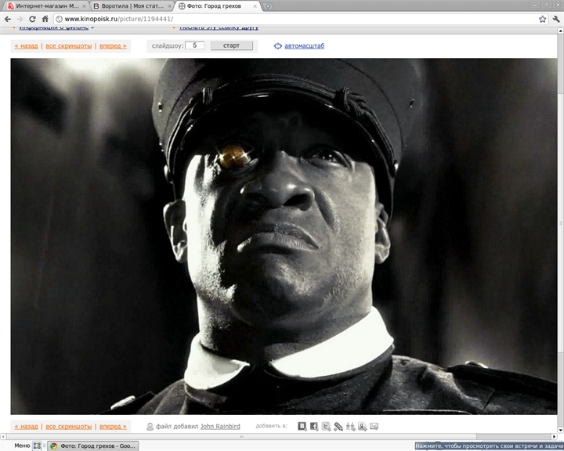Click the scroll-left arrow of horizontal scrollbar

tap(3, 437)
